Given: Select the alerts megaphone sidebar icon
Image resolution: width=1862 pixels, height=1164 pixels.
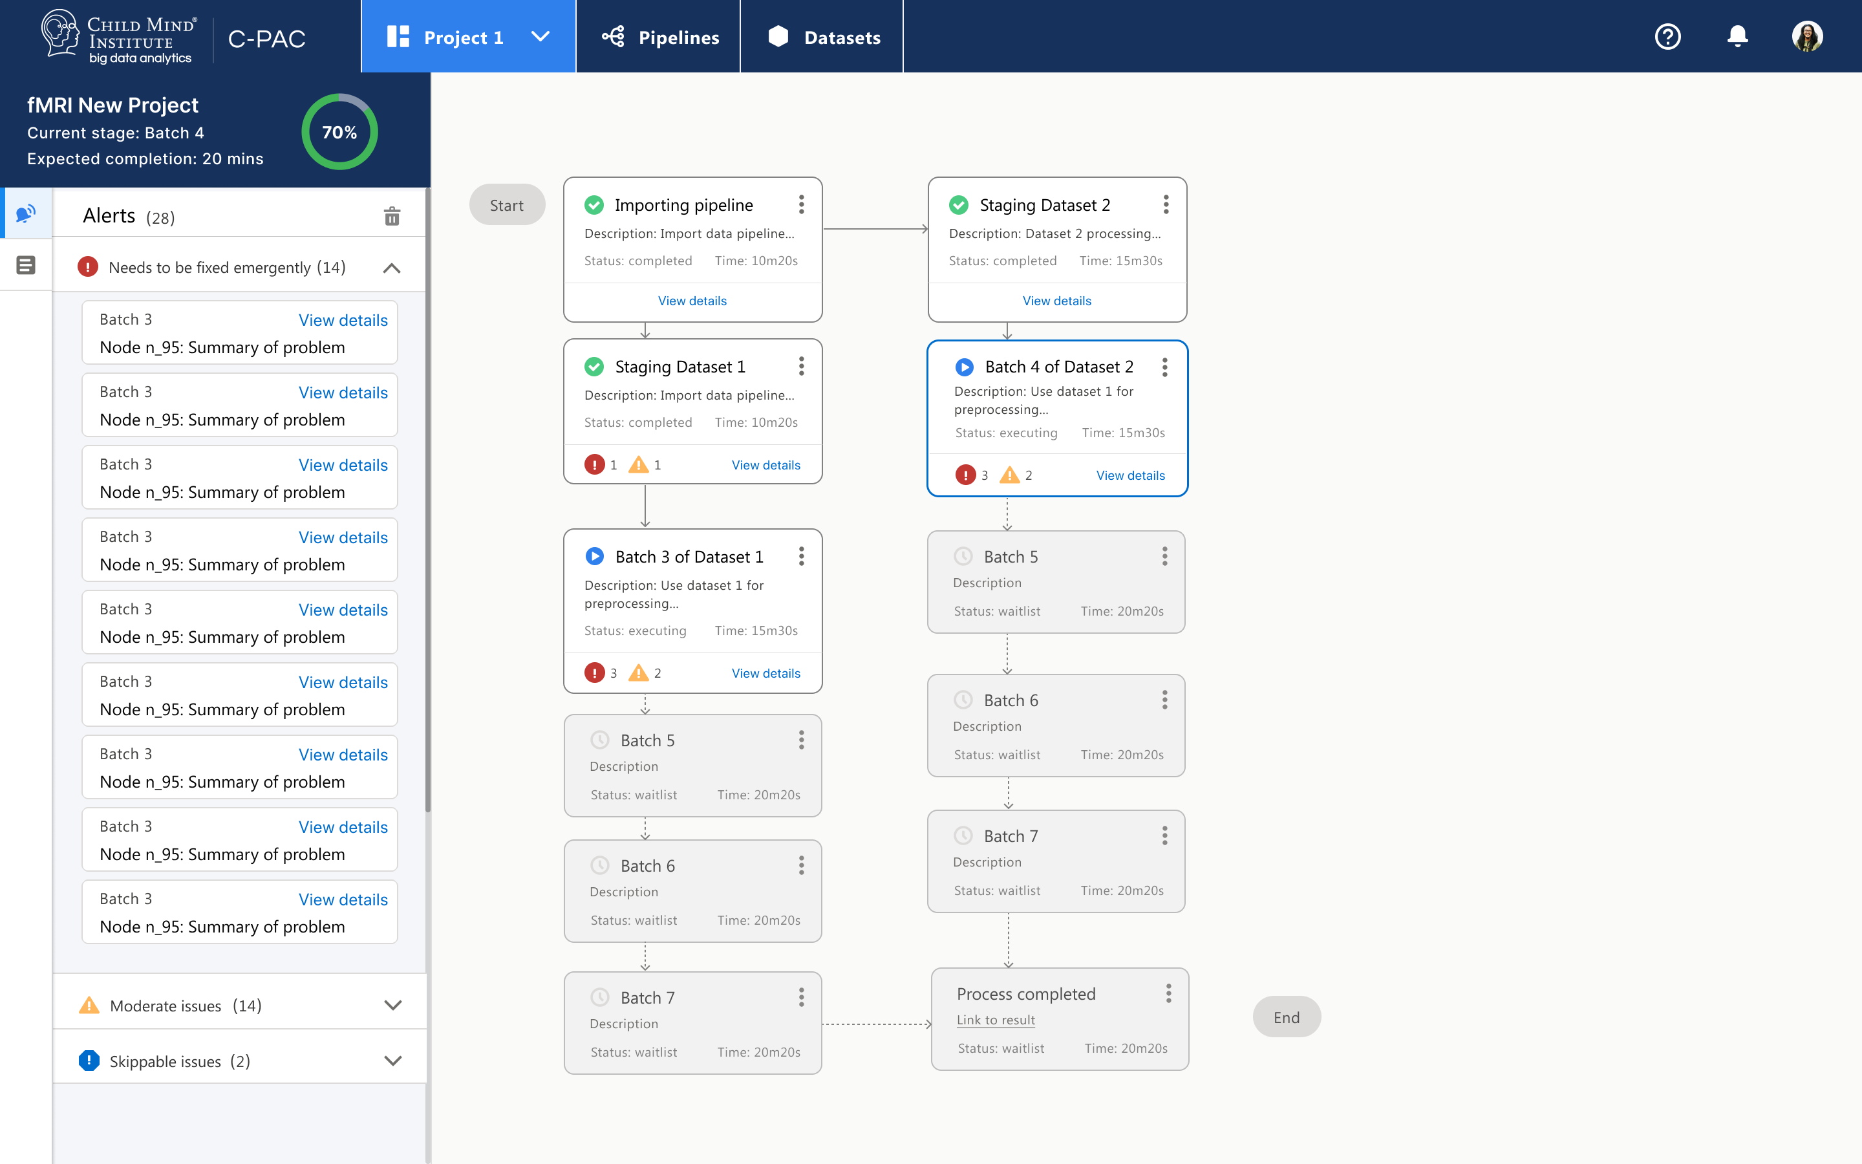Looking at the screenshot, I should (25, 213).
